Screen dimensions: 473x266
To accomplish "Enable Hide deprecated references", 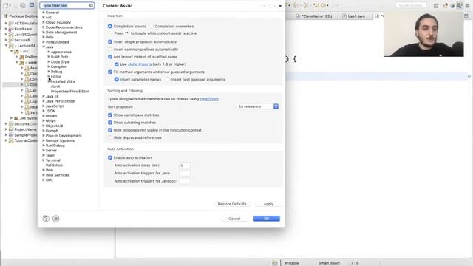I will 110,137.
